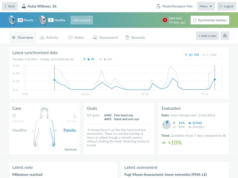Select the blue start data point on chart
This screenshot has height=178, width=238.
(x=54, y=80)
